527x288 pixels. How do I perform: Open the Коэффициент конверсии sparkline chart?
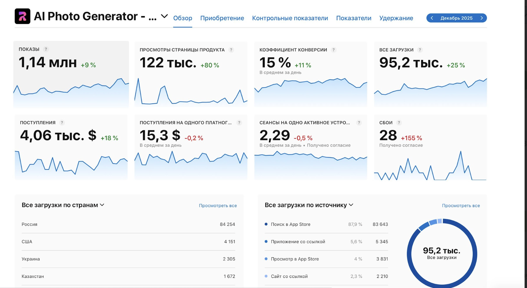point(311,92)
